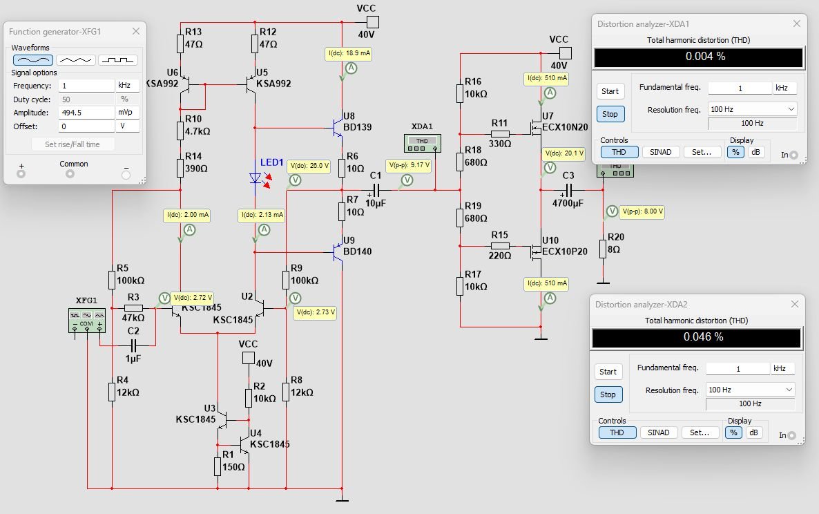Viewport: 819px width, 514px height.
Task: Click the function generator Frequency field
Action: [x=86, y=85]
